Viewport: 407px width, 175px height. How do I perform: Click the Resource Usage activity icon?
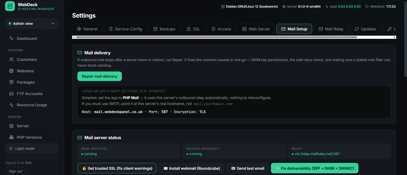(11, 105)
